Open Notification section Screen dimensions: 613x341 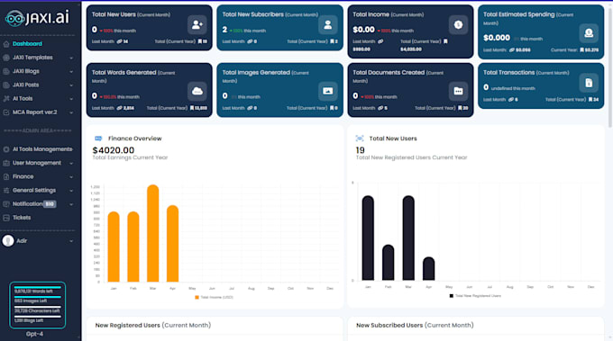pos(27,203)
